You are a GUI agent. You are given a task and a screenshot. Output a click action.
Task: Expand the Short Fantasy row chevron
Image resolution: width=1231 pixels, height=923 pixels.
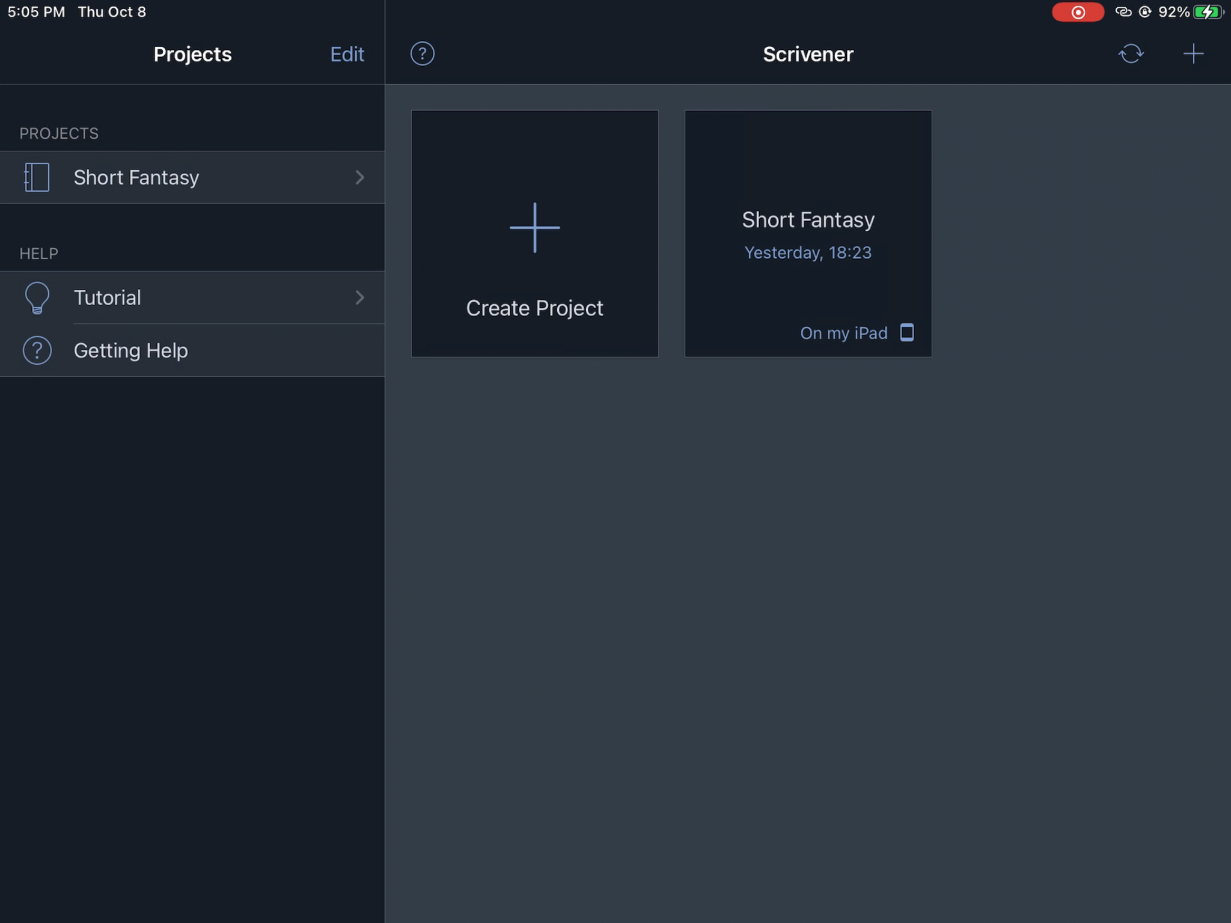coord(359,177)
